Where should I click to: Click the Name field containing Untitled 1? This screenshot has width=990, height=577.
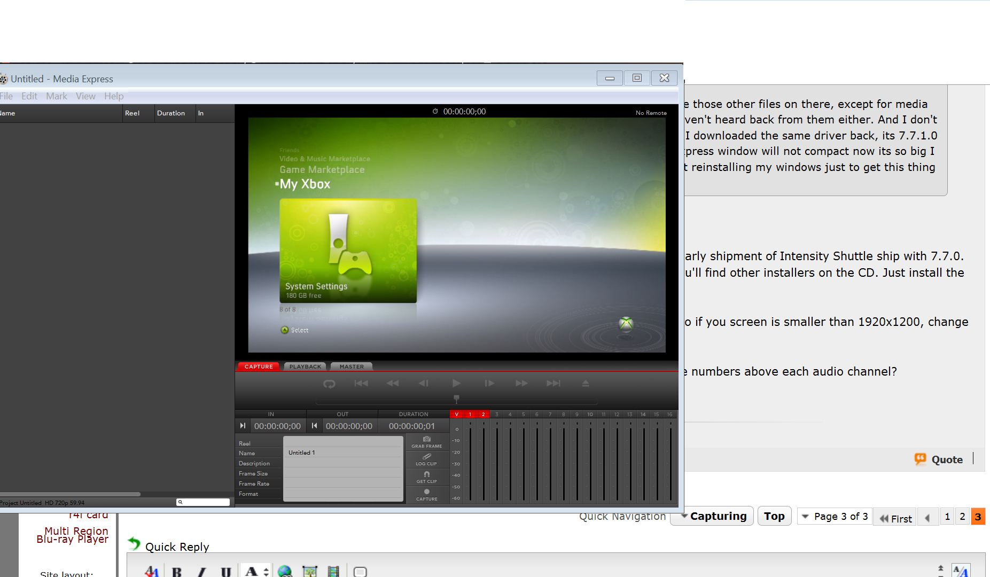point(343,453)
